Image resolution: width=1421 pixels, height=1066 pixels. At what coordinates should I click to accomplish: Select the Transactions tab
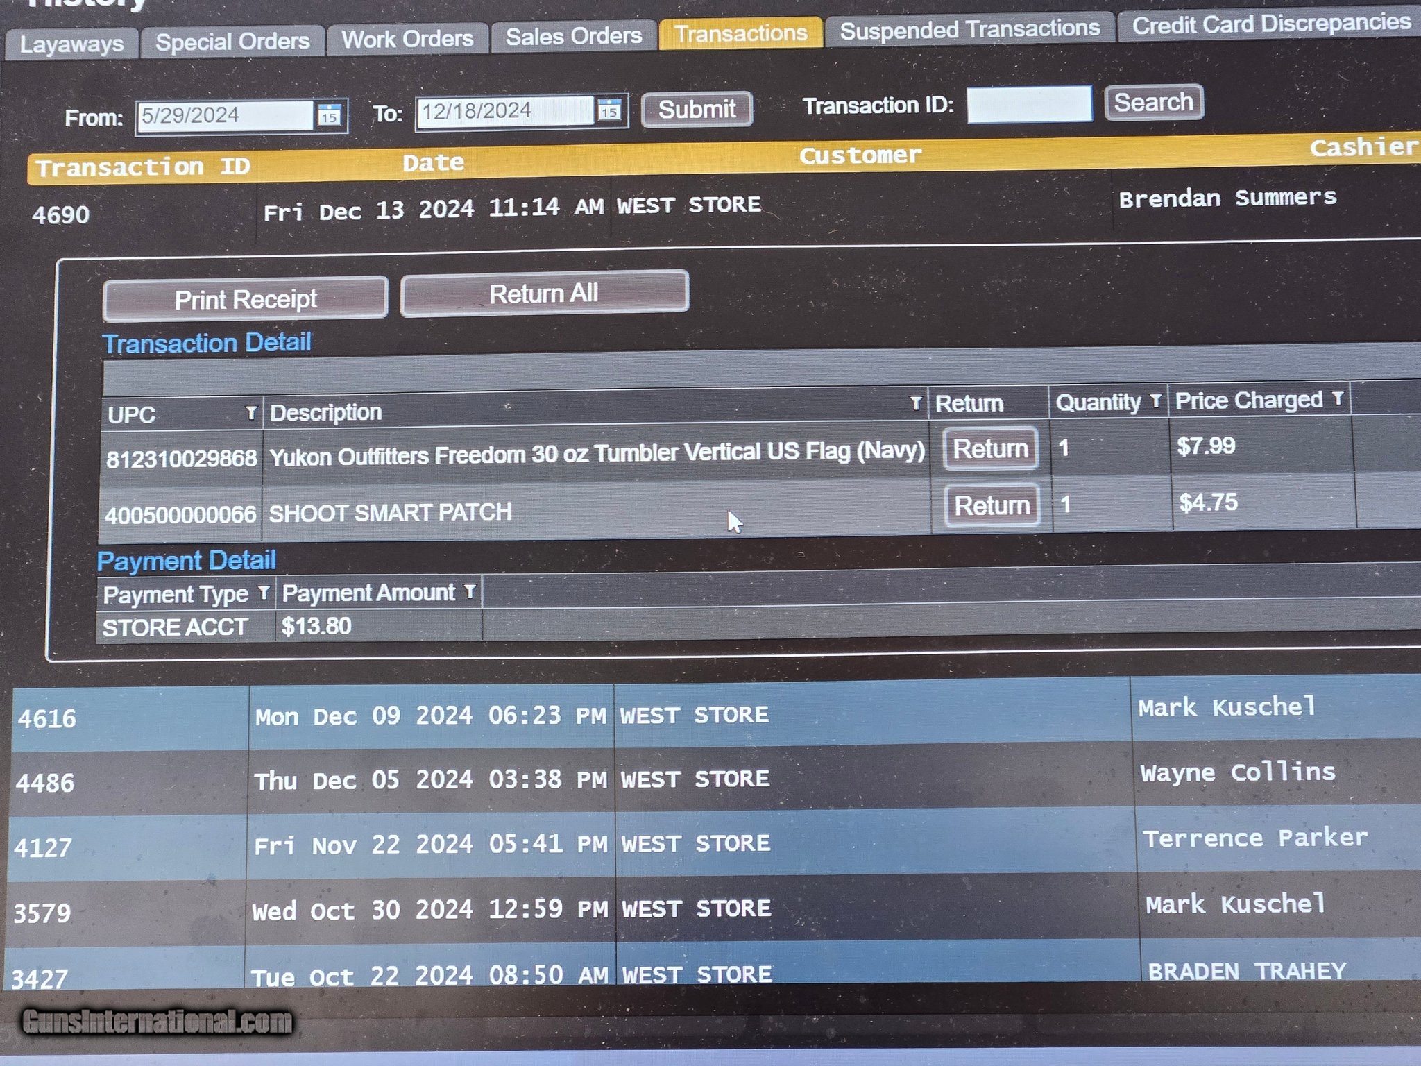(x=740, y=33)
